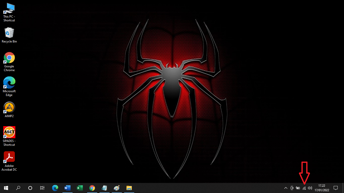344x193 pixels.
Task: Open Wi-Fi network tray icon
Action: [304, 188]
